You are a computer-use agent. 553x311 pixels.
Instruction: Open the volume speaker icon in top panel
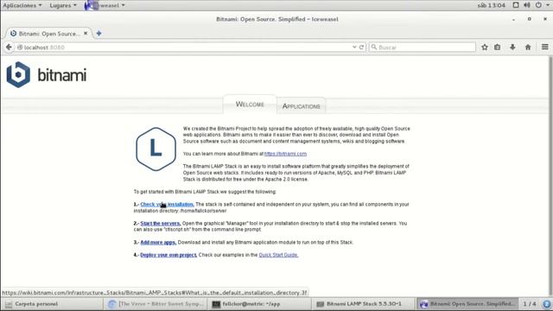(x=527, y=5)
